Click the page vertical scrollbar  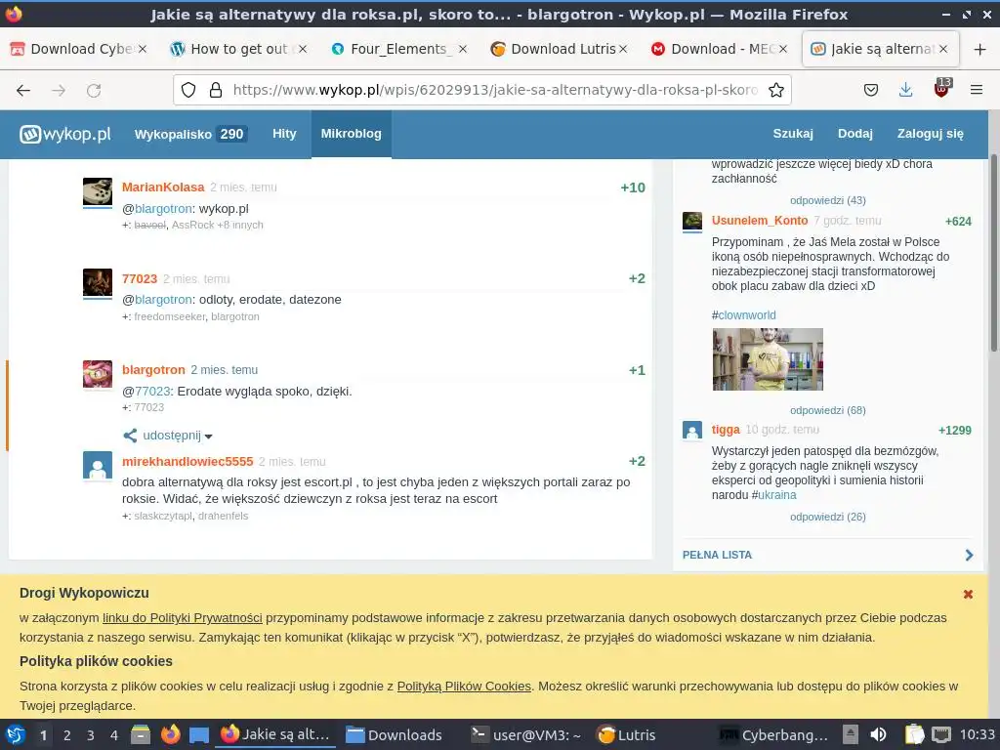[x=993, y=252]
